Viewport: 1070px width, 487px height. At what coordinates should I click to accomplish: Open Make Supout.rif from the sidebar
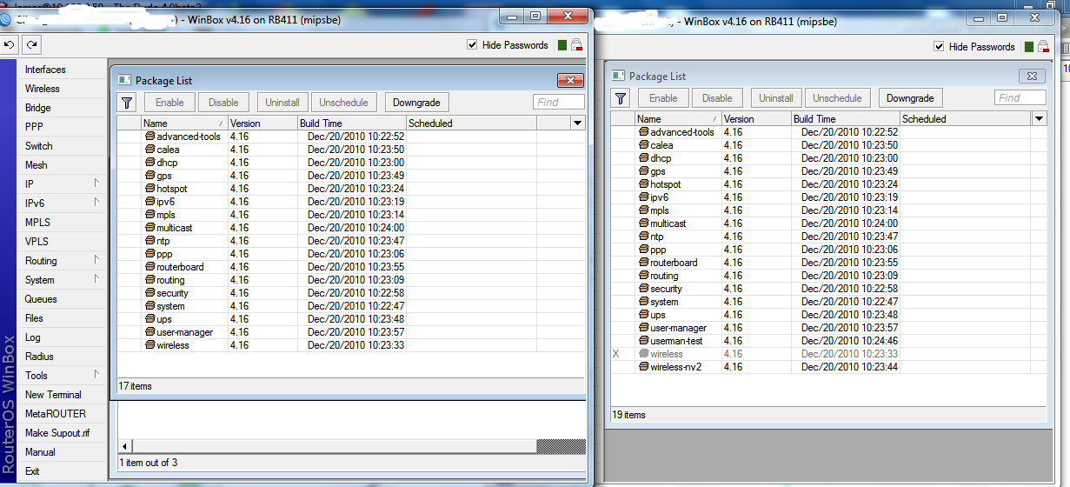pyautogui.click(x=62, y=433)
